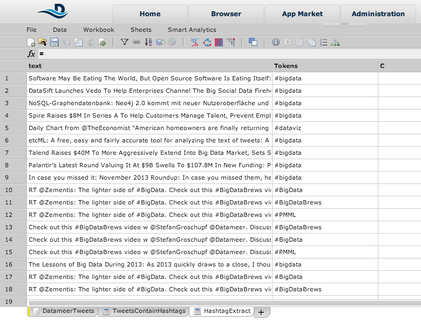Select row header number 12
The image size is (421, 321).
pyautogui.click(x=13, y=215)
